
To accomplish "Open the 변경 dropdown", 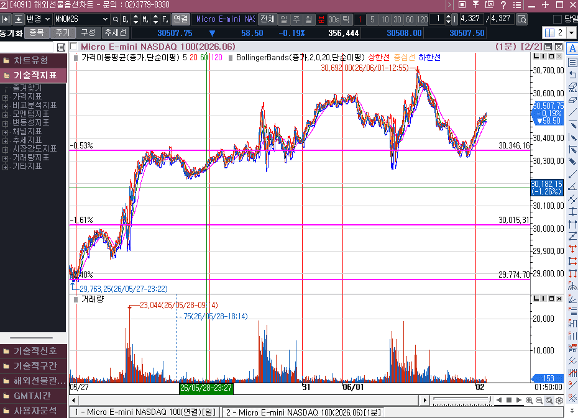I will click(x=38, y=19).
